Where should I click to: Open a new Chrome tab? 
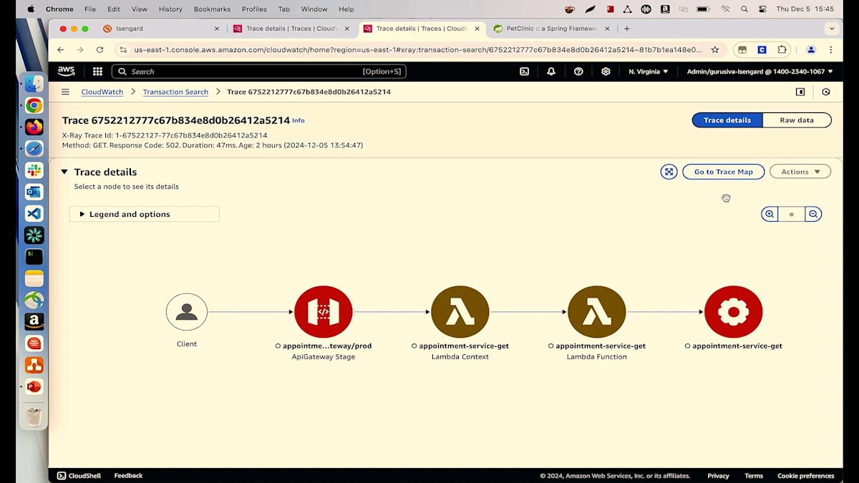tap(627, 29)
